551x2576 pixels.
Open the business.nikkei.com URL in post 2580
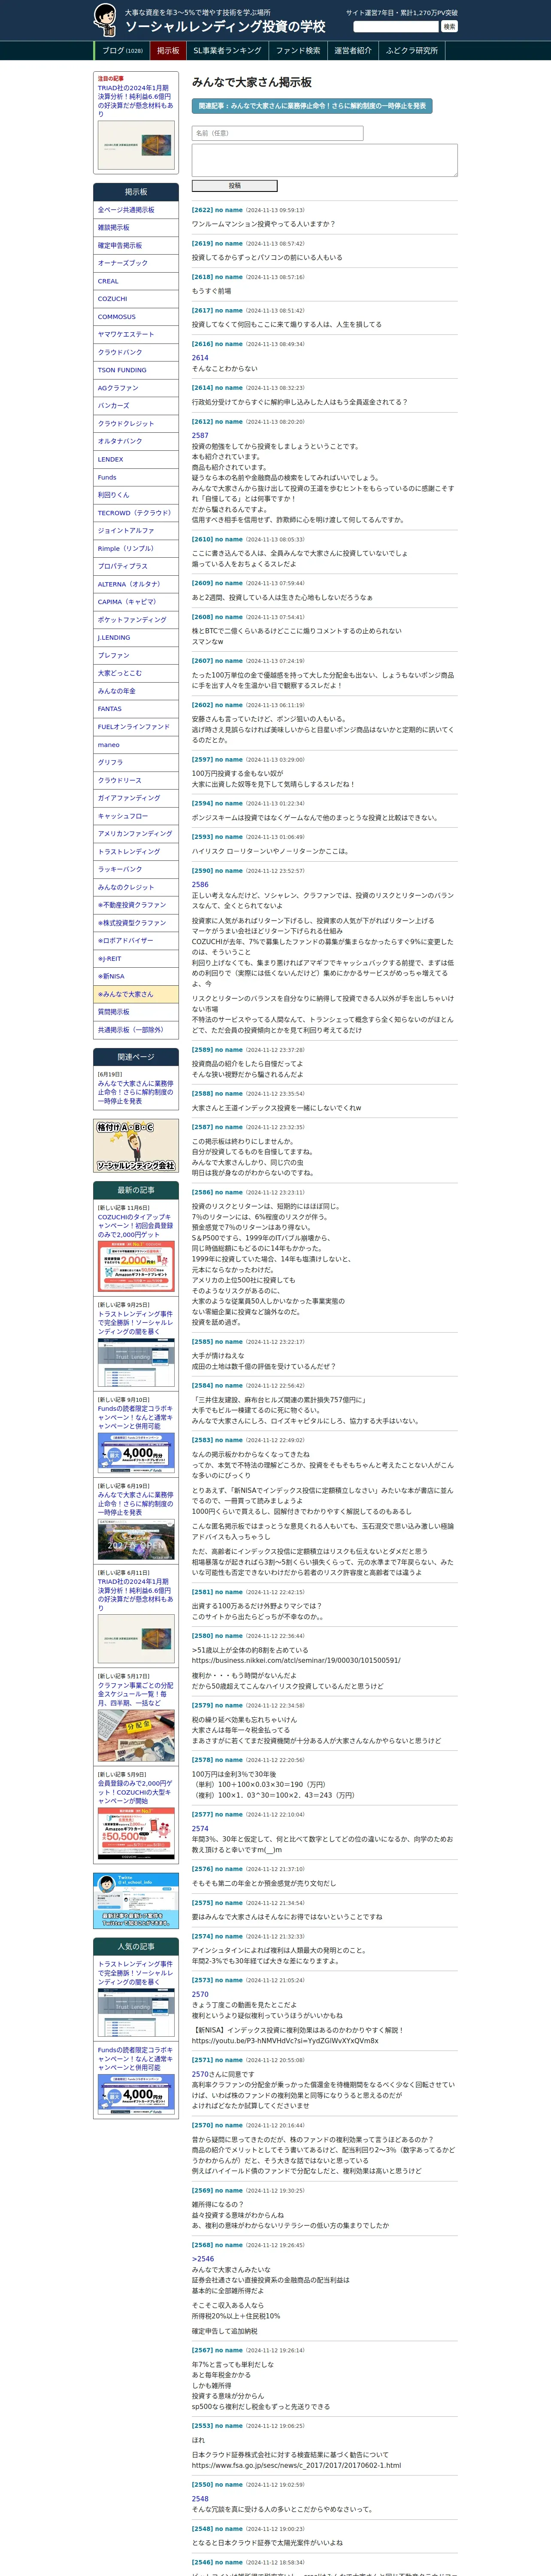[296, 1660]
